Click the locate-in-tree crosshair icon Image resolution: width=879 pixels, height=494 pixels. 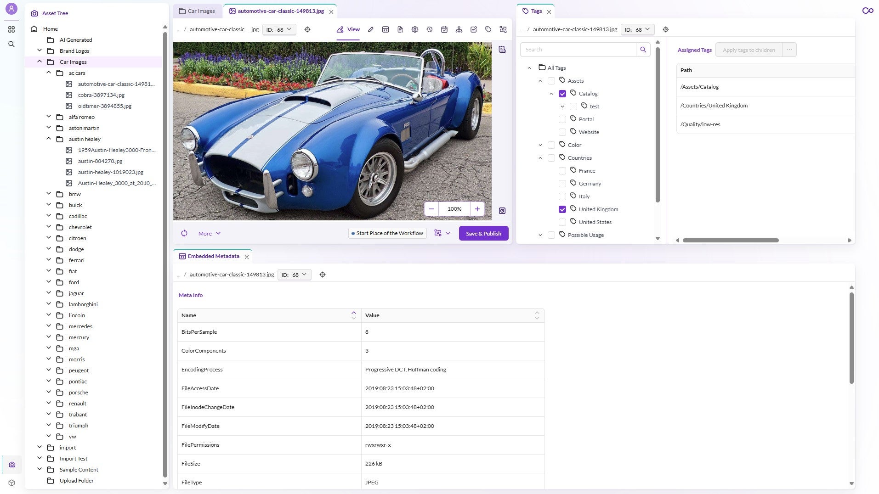click(307, 29)
